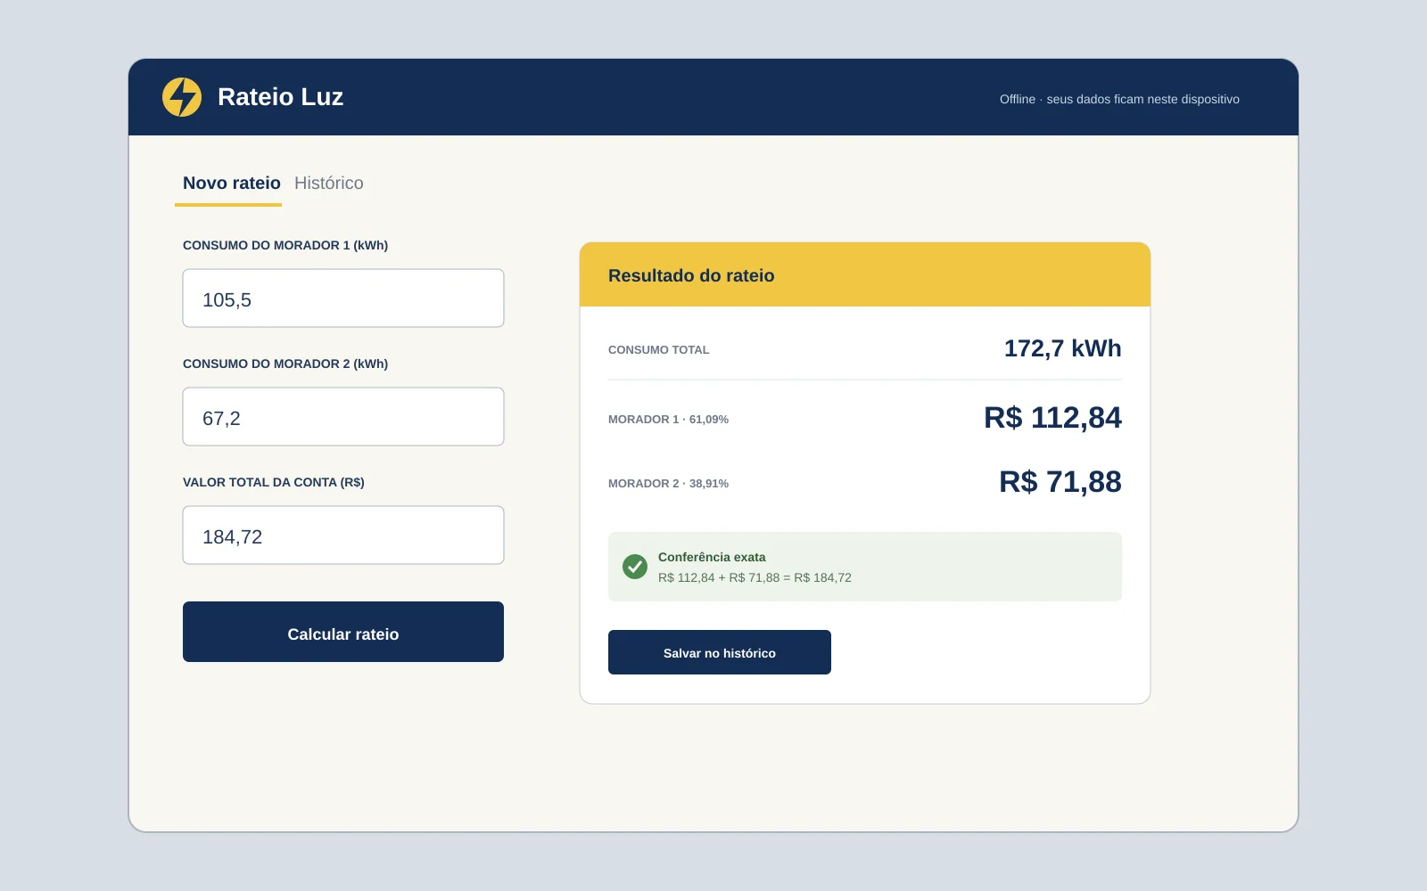Viewport: 1427px width, 891px height.
Task: Switch to the Histórico tab
Action: (x=329, y=183)
